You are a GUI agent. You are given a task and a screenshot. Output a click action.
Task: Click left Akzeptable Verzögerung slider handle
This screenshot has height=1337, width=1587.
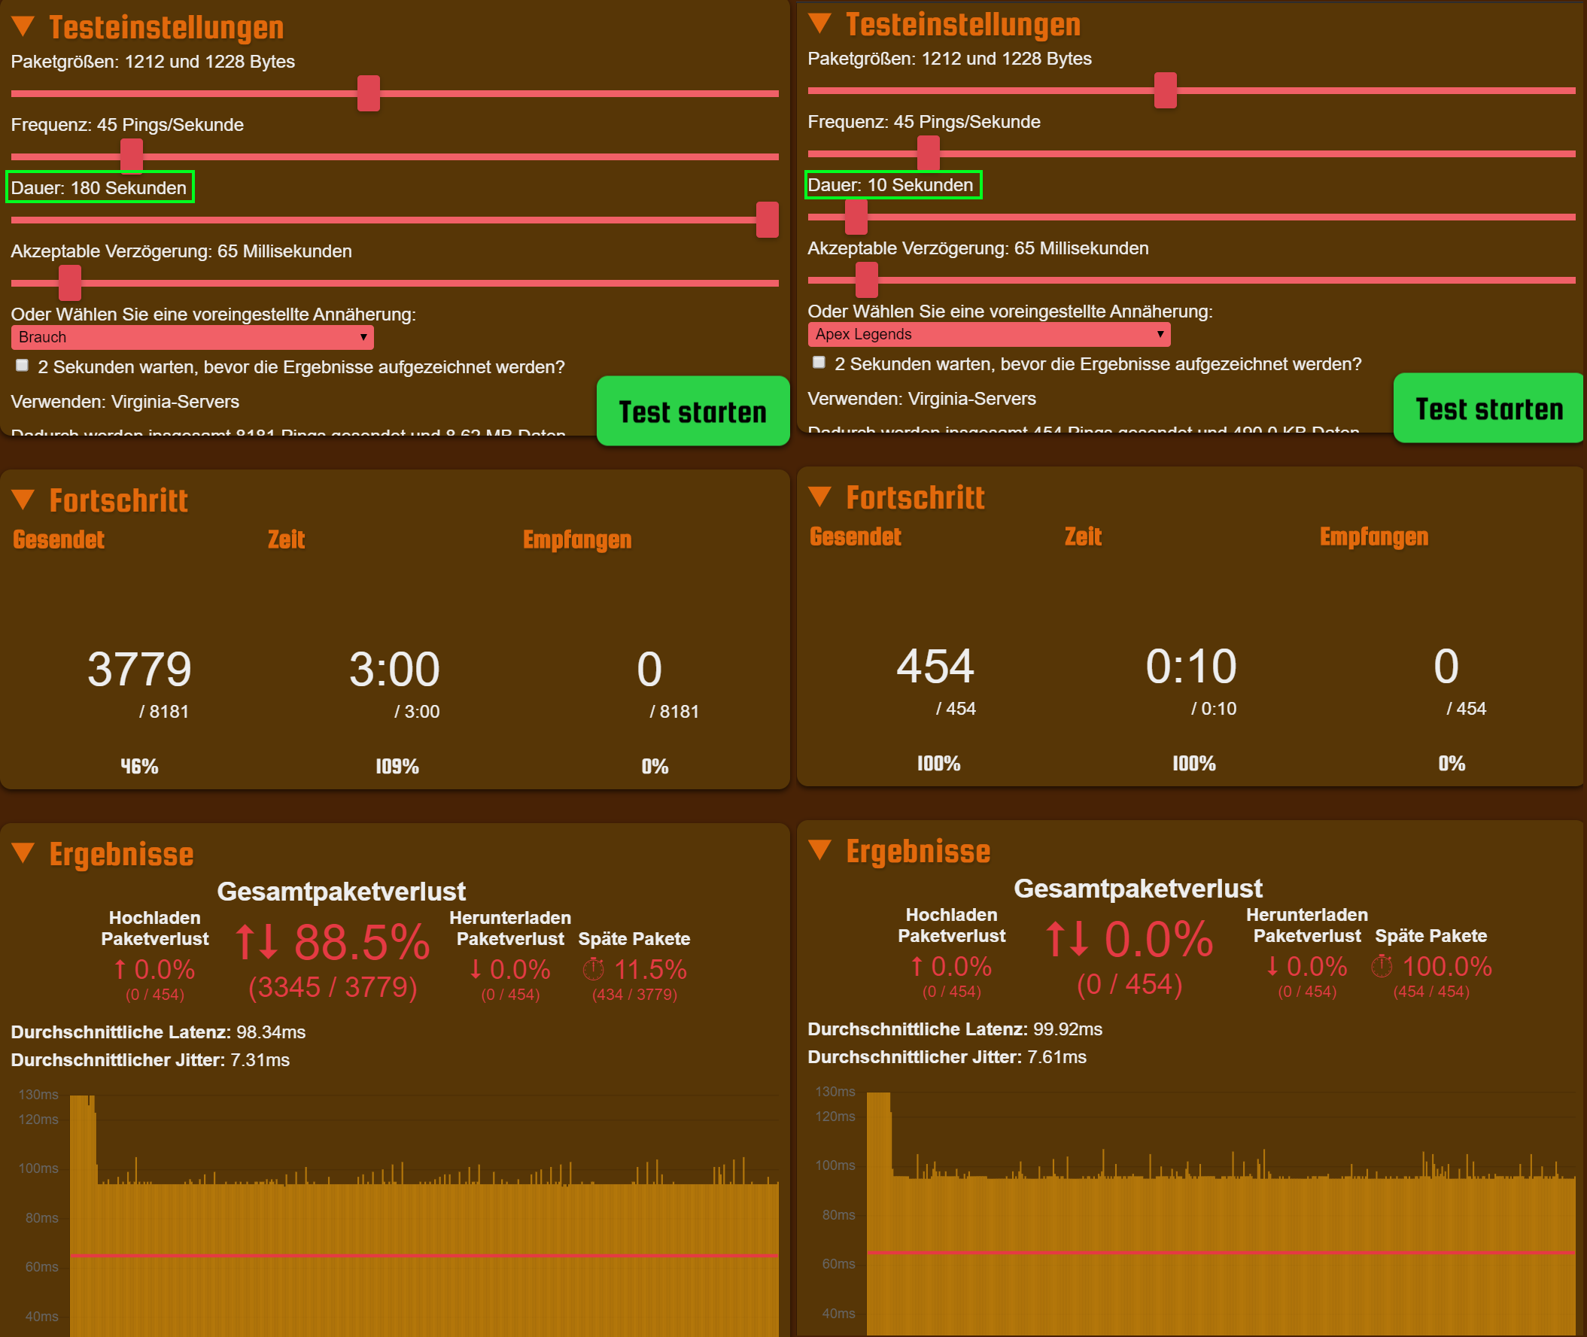pyautogui.click(x=70, y=283)
